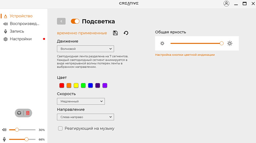Viewport: 256px width, 143px height.
Task: Open the Движение dropdown showing Волновой
Action: coord(85,49)
